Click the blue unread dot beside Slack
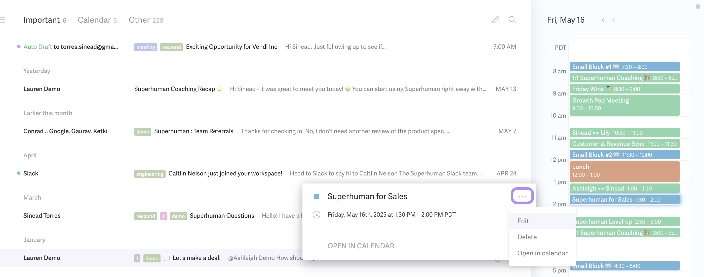Viewport: 704px width, 277px height. 19,173
